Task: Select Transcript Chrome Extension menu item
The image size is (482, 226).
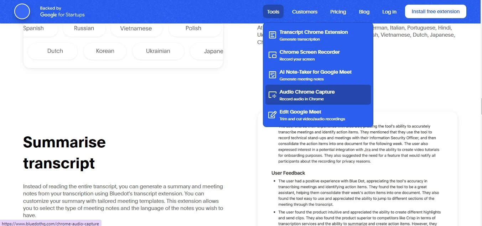Action: [x=318, y=35]
